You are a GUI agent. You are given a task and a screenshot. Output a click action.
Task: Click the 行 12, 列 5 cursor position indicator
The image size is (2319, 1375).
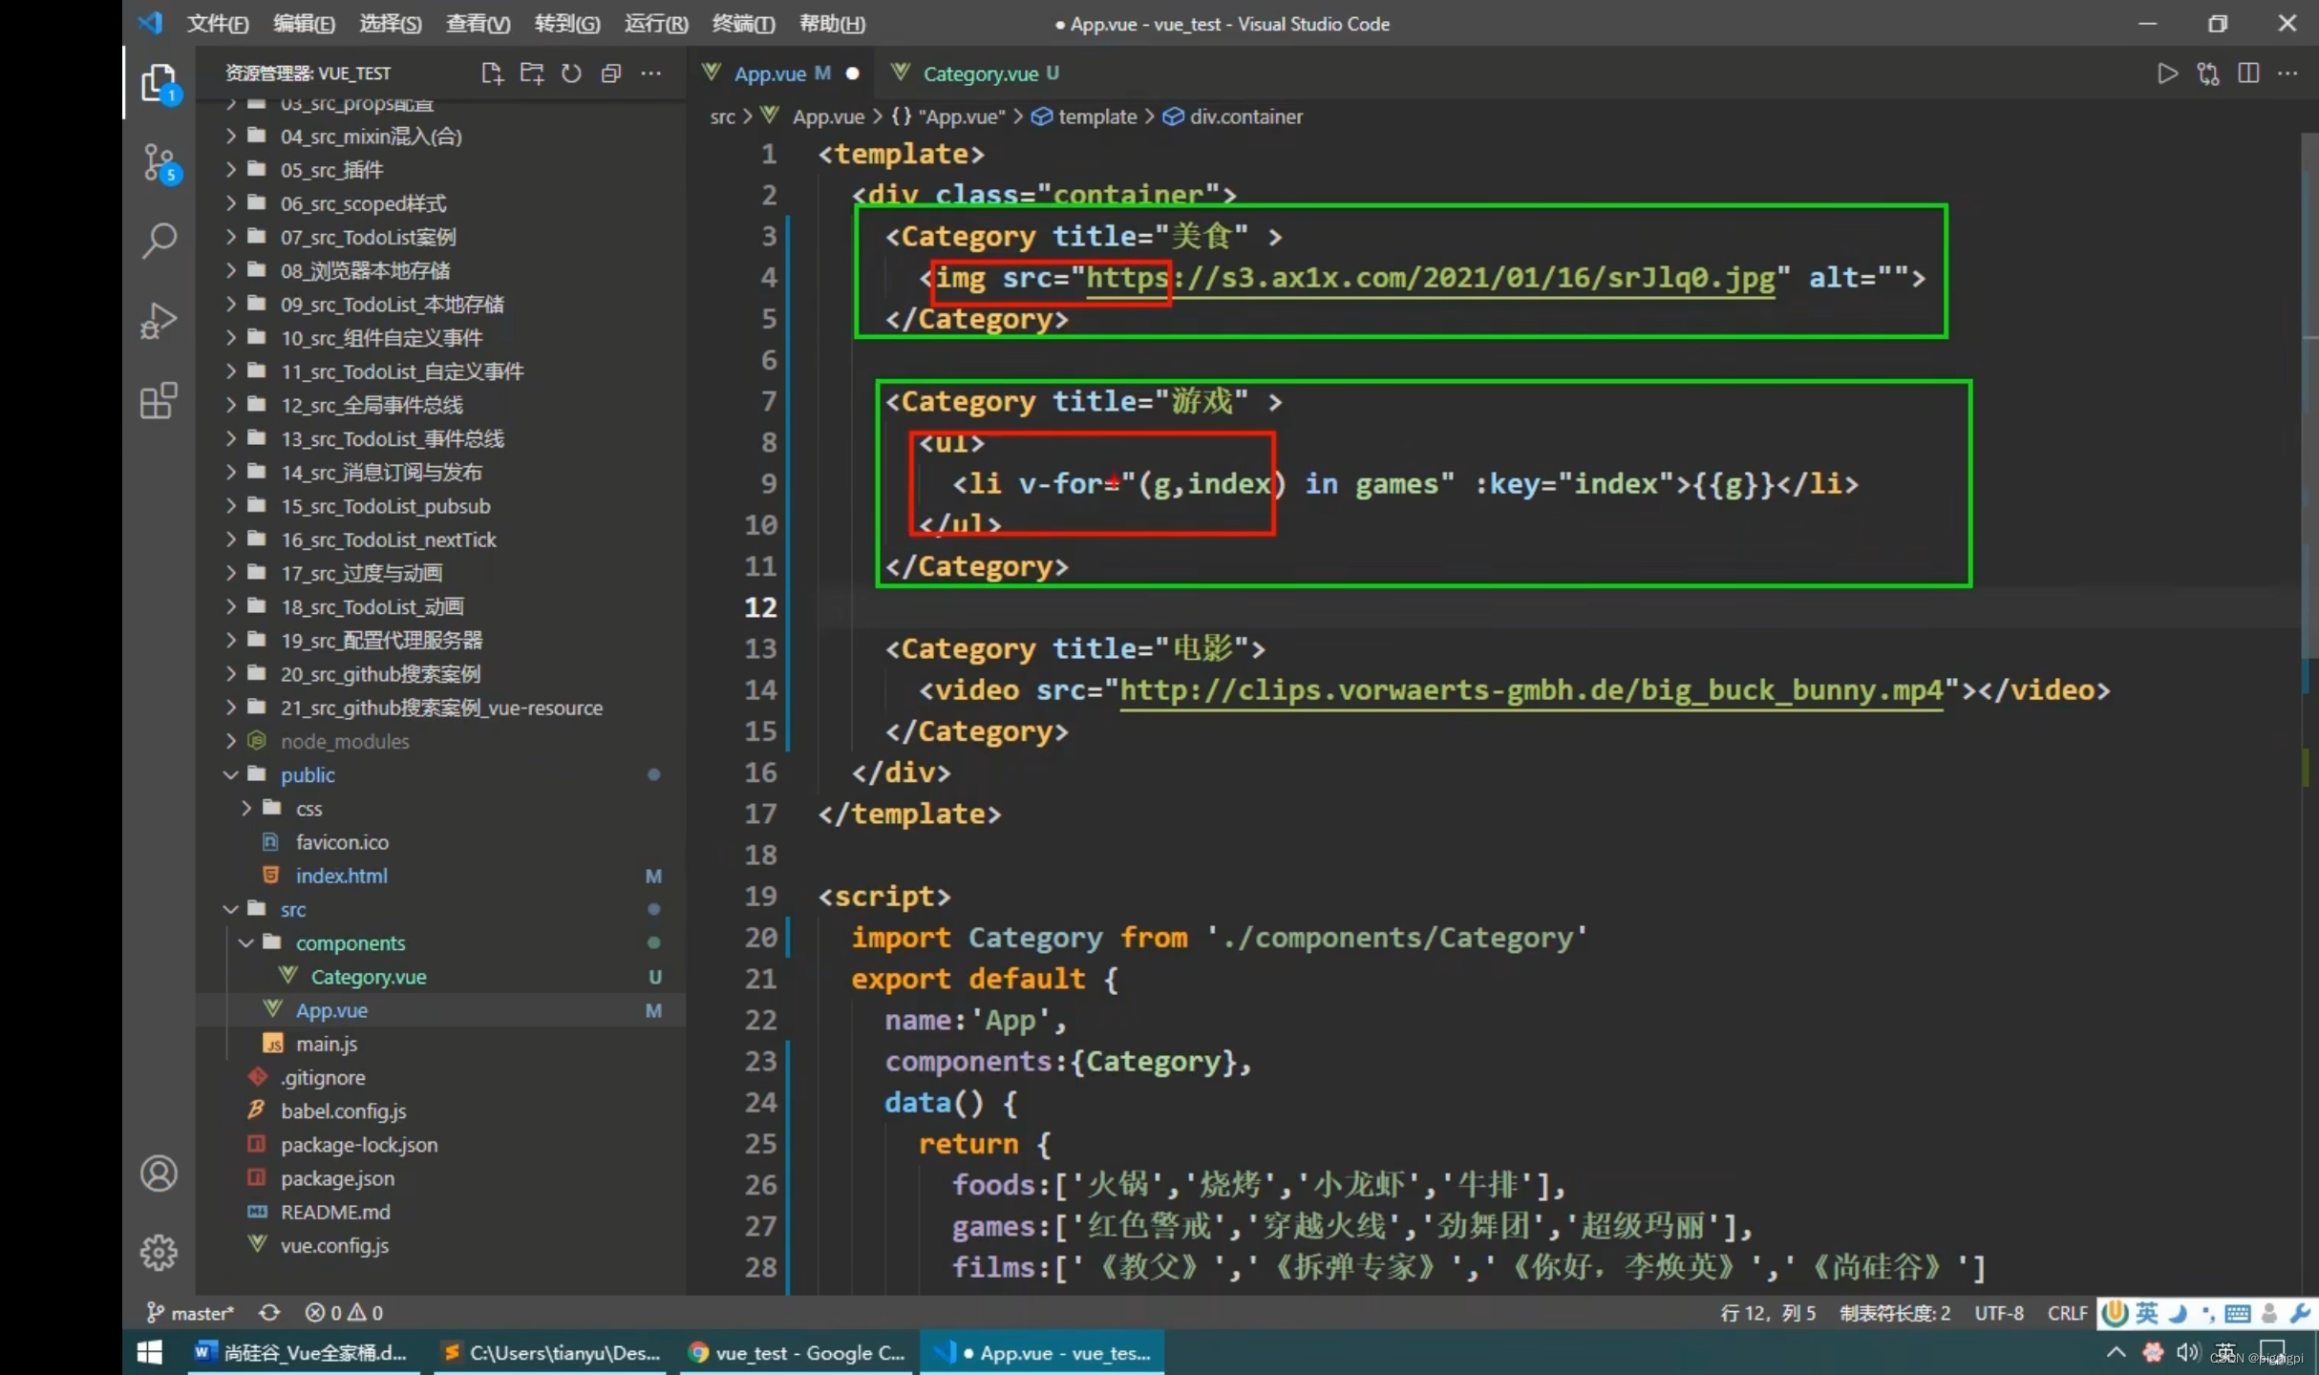[1768, 1313]
